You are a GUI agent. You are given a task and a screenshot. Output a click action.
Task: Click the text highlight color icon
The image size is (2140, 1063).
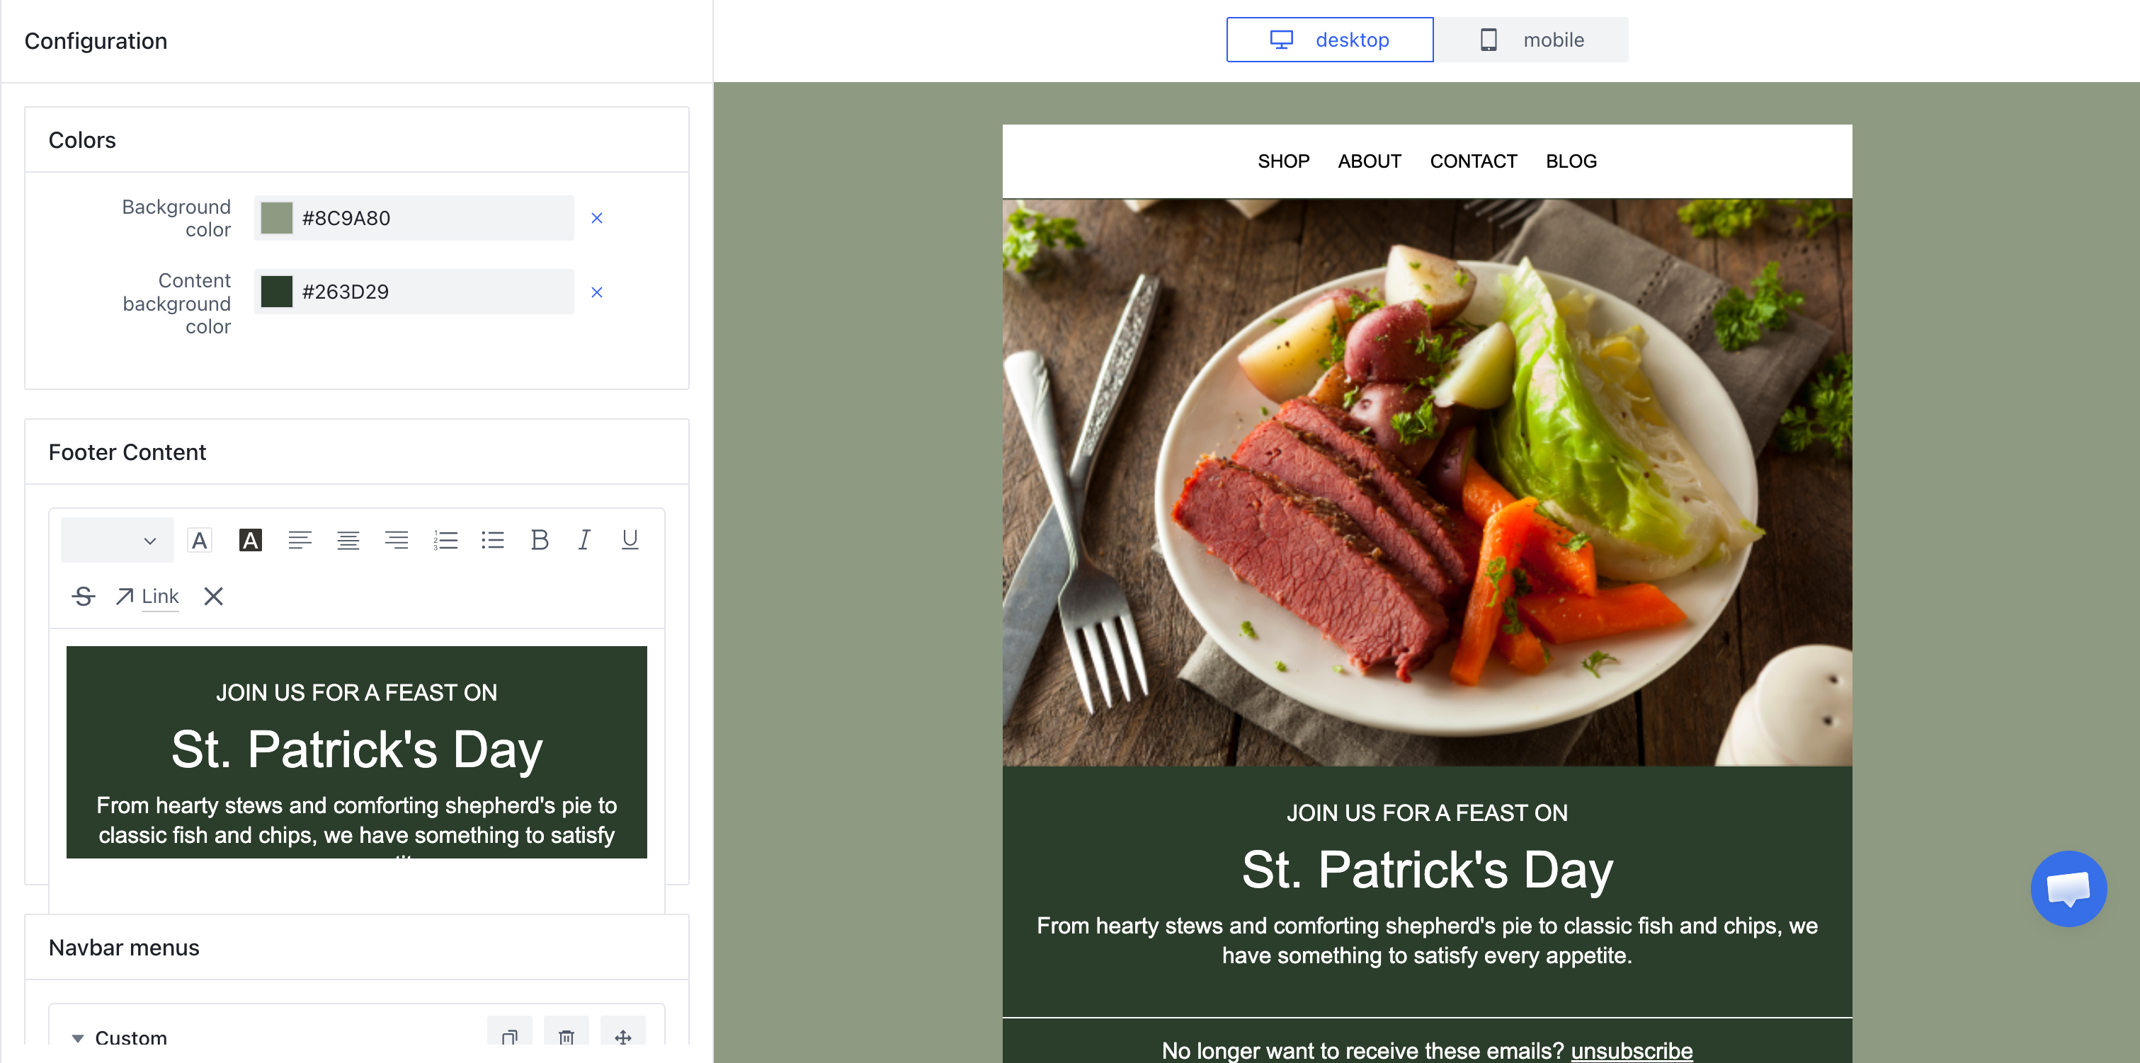250,541
